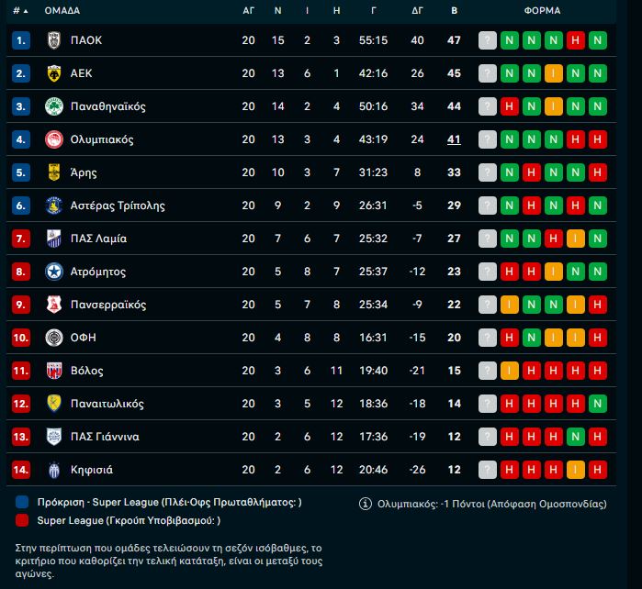Viewport: 642px width, 589px height.
Task: Click the Βόλος team crest
Action: (54, 371)
